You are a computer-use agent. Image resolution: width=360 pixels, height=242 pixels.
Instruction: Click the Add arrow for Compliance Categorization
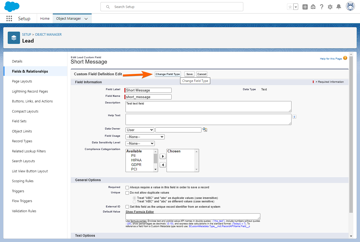(163, 156)
